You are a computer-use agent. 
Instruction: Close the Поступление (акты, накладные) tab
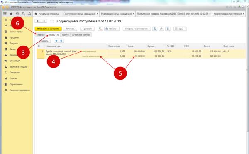98,14
